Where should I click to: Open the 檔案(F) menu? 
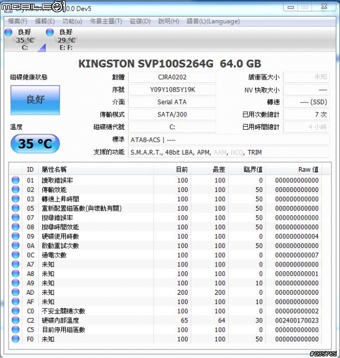coord(18,21)
